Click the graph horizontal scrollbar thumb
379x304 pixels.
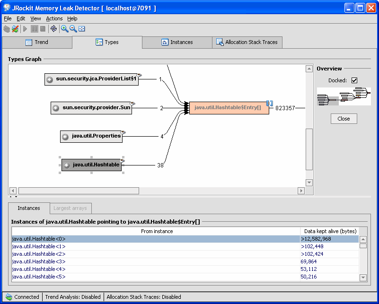(79, 191)
